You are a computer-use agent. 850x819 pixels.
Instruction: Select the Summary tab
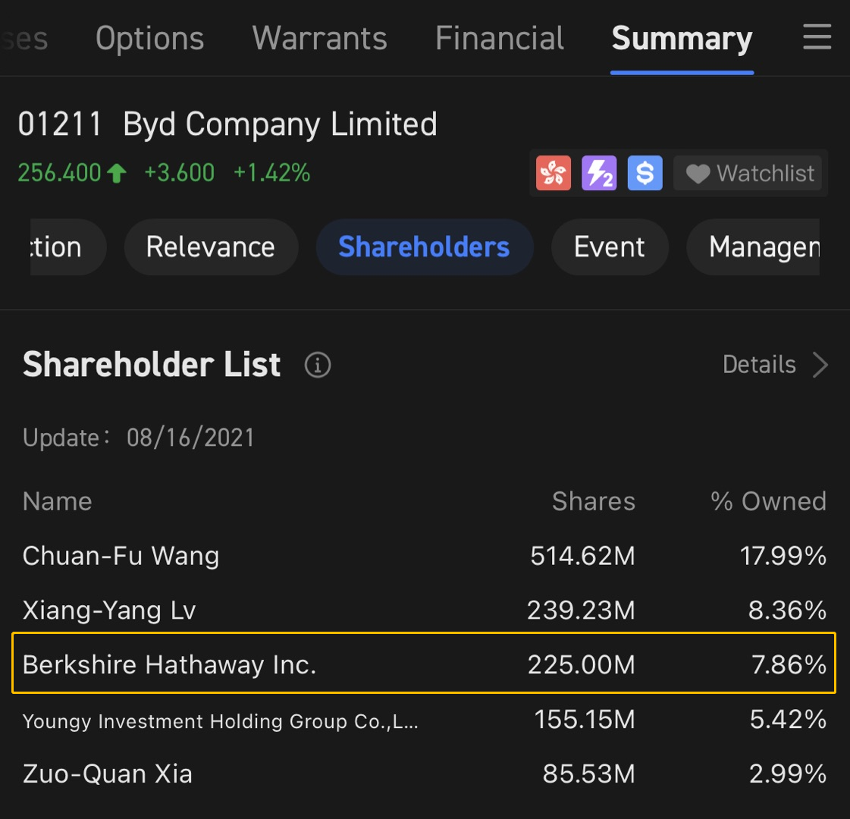tap(682, 39)
